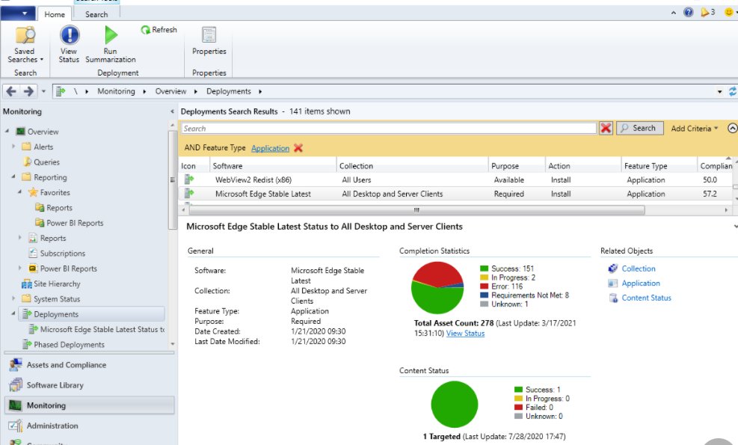Collapse the Monitoring navigation pane
The height and width of the screenshot is (445, 738).
pyautogui.click(x=172, y=111)
